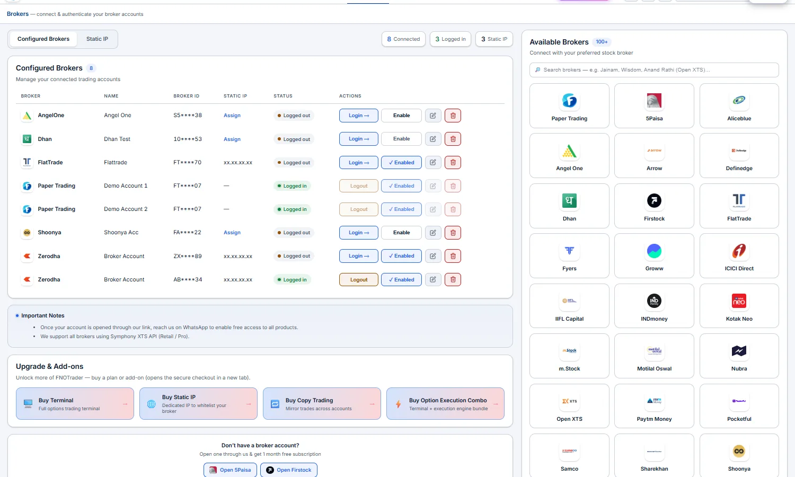Toggle Enabled for Flattrade broker
Image resolution: width=795 pixels, height=477 pixels.
coord(401,163)
